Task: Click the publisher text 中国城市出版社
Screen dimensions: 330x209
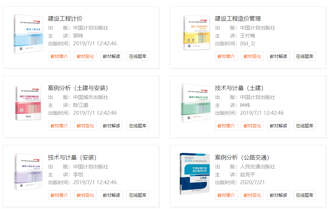Action: point(91,97)
